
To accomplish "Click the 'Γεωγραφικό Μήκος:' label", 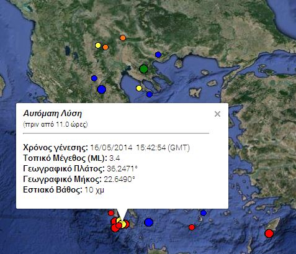I will 63,179.
